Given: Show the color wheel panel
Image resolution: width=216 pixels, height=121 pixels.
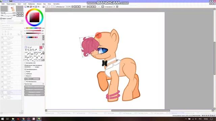Looking at the screenshot, I should (26, 7).
